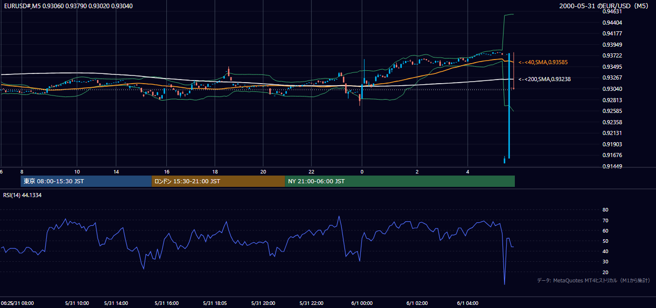The height and width of the screenshot is (308, 656).
Task: Click RSI scale value 60
Action: coord(605,230)
